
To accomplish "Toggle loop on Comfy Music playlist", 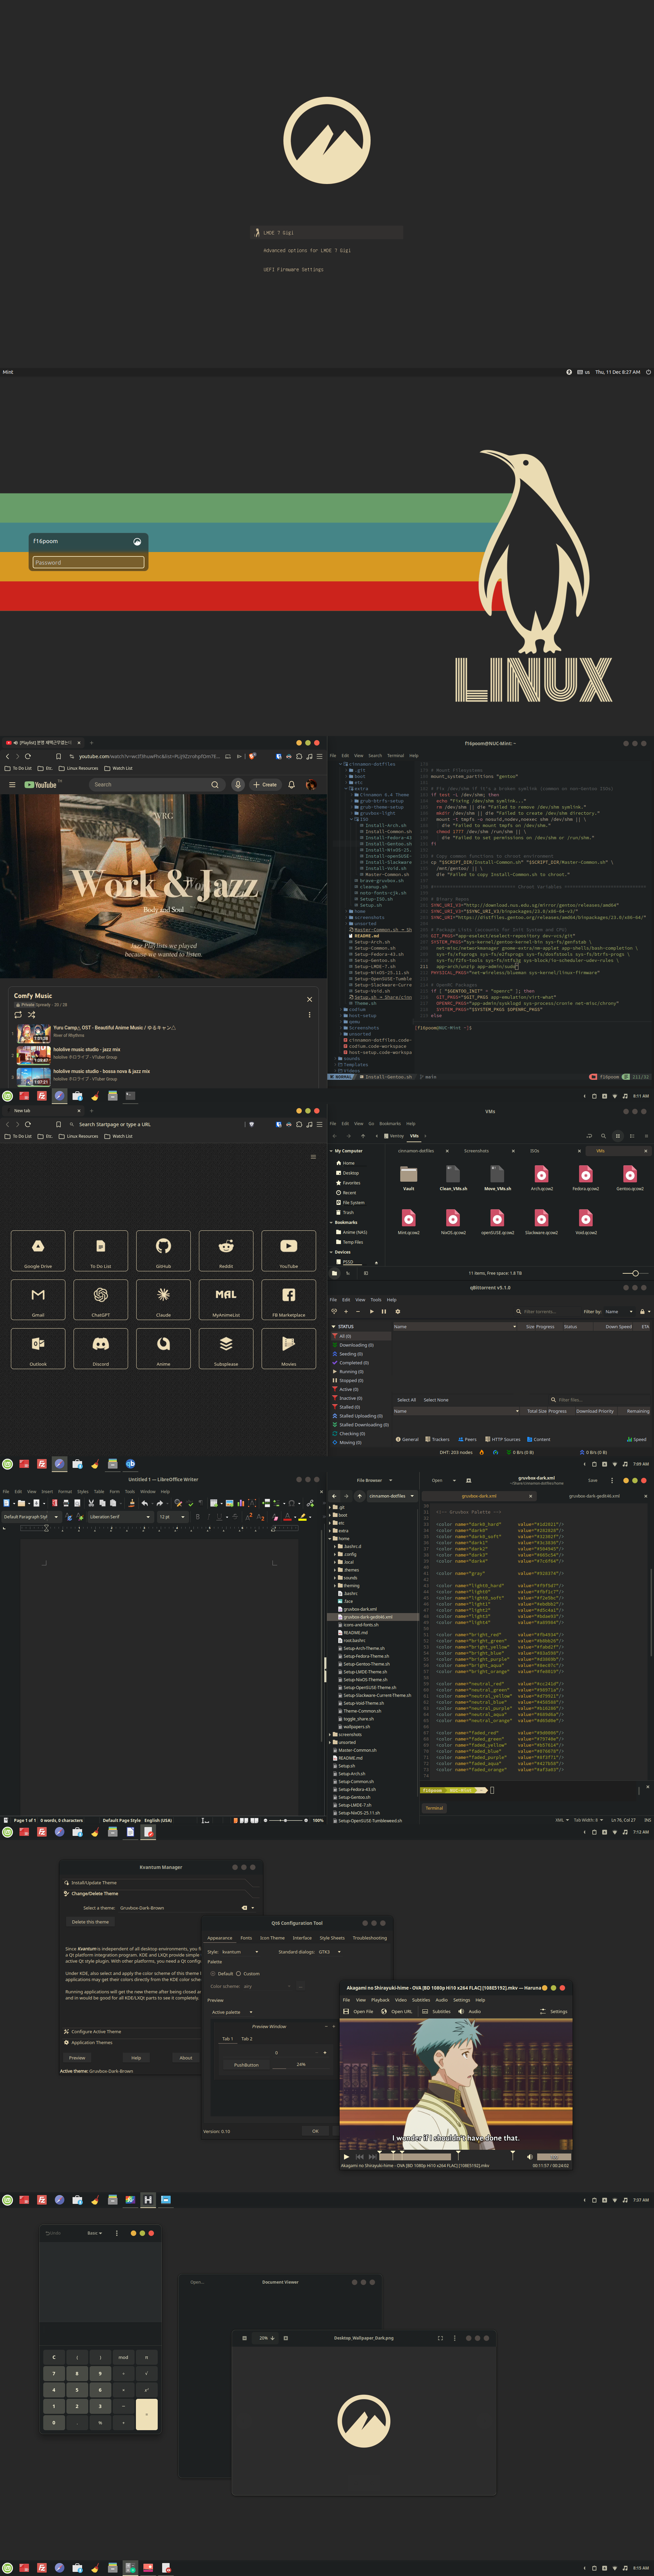I will coord(18,1015).
